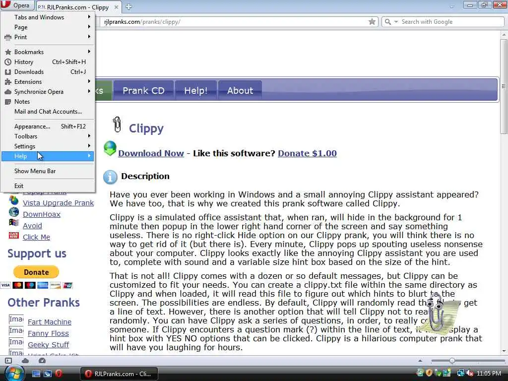Open Downloads from Opera menu
This screenshot has width=508, height=381.
48,72
